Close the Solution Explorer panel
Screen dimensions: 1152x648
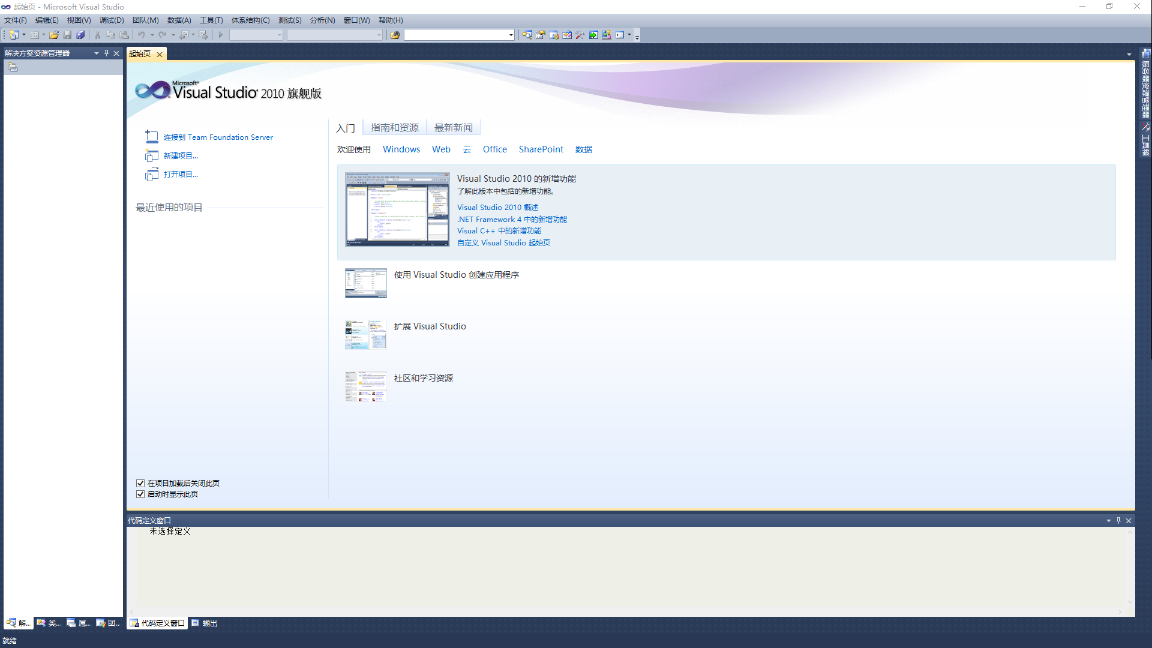(x=116, y=53)
